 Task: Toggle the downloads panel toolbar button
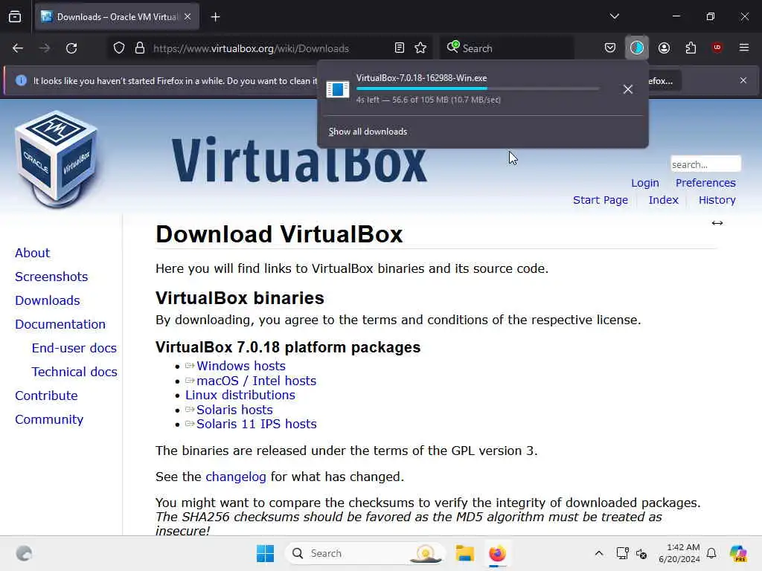(x=637, y=48)
